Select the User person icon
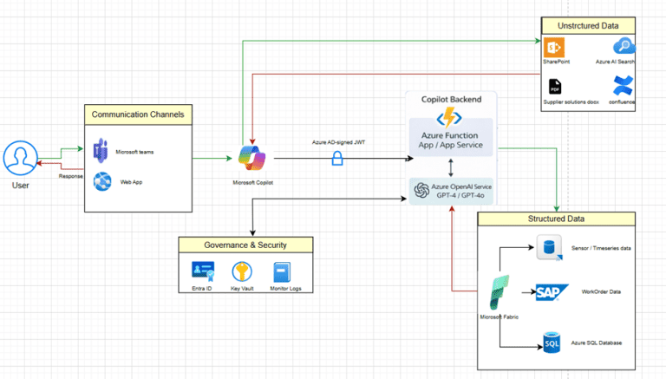This screenshot has width=666, height=379. click(21, 158)
